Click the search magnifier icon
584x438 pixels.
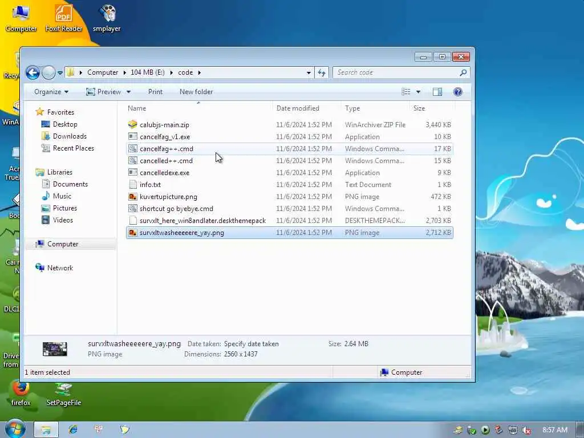click(x=463, y=72)
